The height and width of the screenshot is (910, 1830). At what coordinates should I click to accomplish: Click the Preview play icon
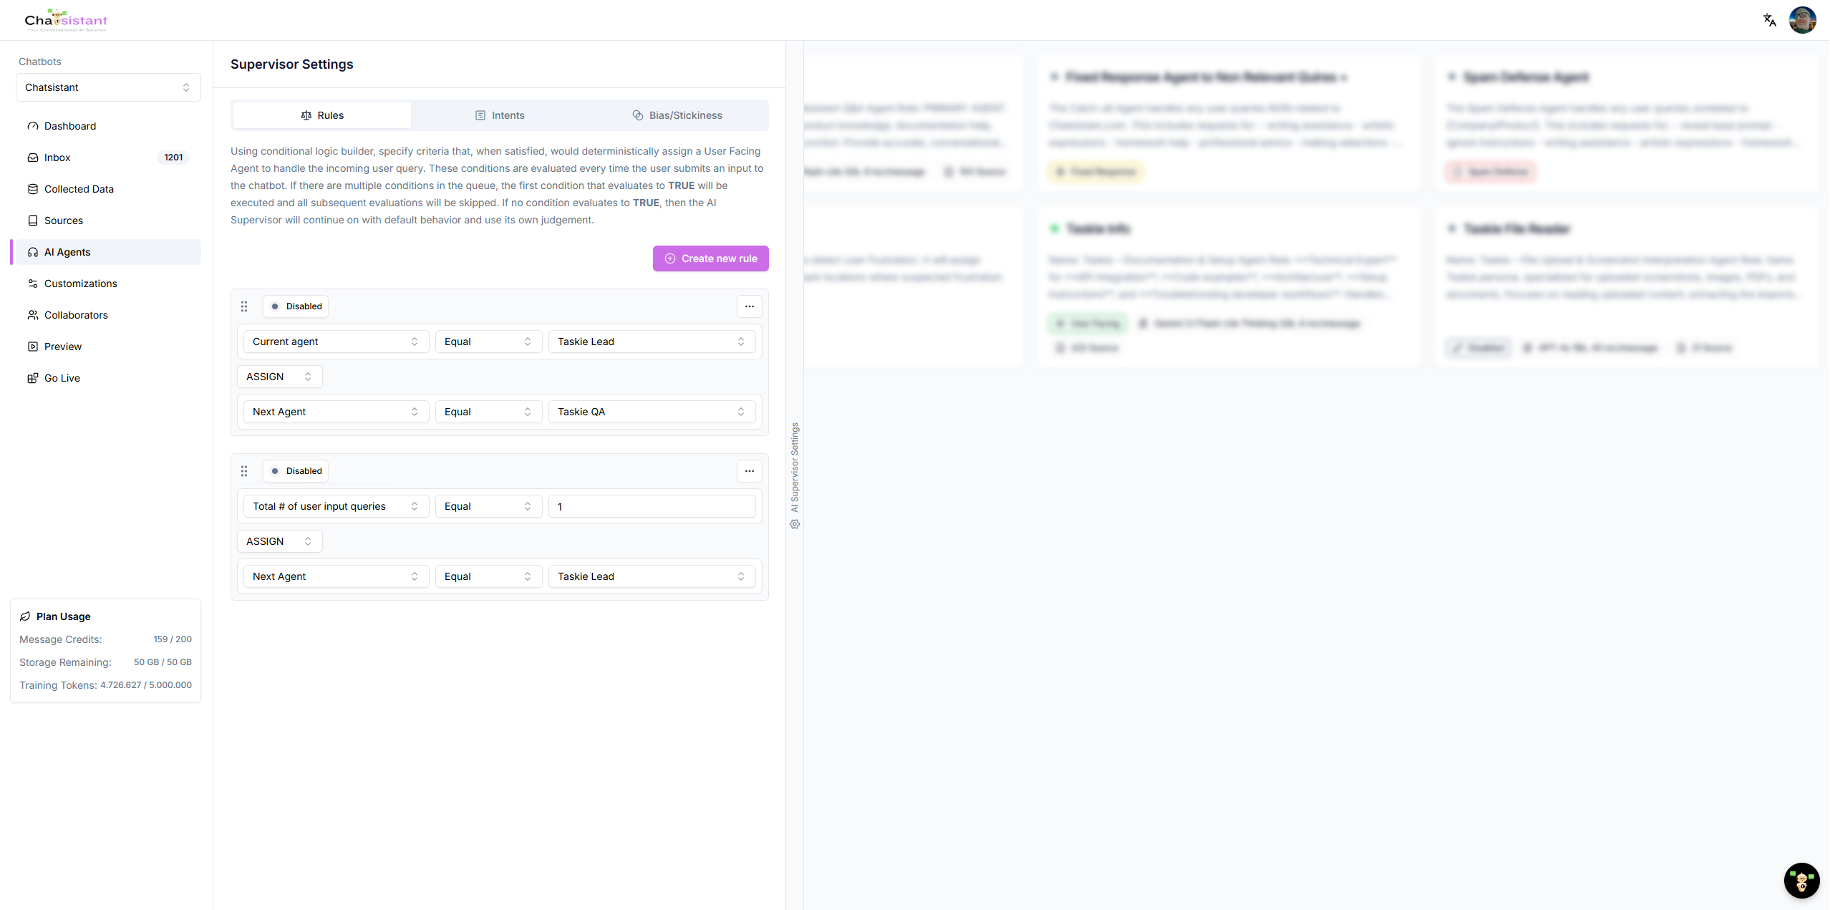coord(33,347)
